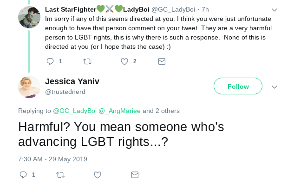The height and width of the screenshot is (192, 294).
Task: Follow Jessica Yaniv
Action: [238, 86]
